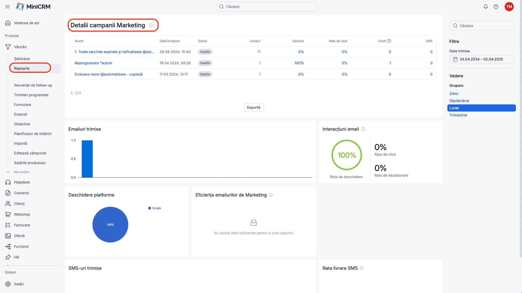Click the notifications bell icon

(x=486, y=7)
